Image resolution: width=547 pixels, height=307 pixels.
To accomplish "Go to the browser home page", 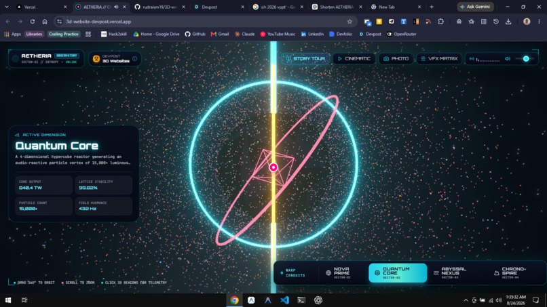I will click(45, 22).
